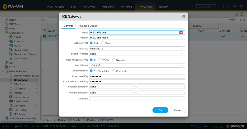This screenshot has width=247, height=129.
Task: Click into the Comment text field
Action: (x=137, y=99)
